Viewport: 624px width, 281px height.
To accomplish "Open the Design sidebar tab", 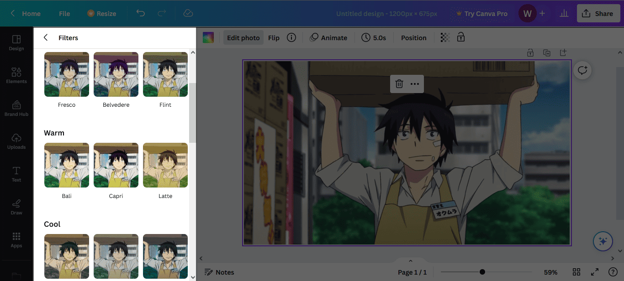I will click(x=16, y=42).
